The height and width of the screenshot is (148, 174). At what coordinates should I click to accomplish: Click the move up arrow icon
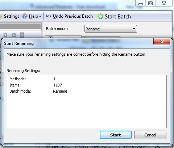coord(5,35)
